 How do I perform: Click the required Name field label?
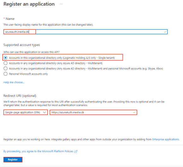click(10, 19)
